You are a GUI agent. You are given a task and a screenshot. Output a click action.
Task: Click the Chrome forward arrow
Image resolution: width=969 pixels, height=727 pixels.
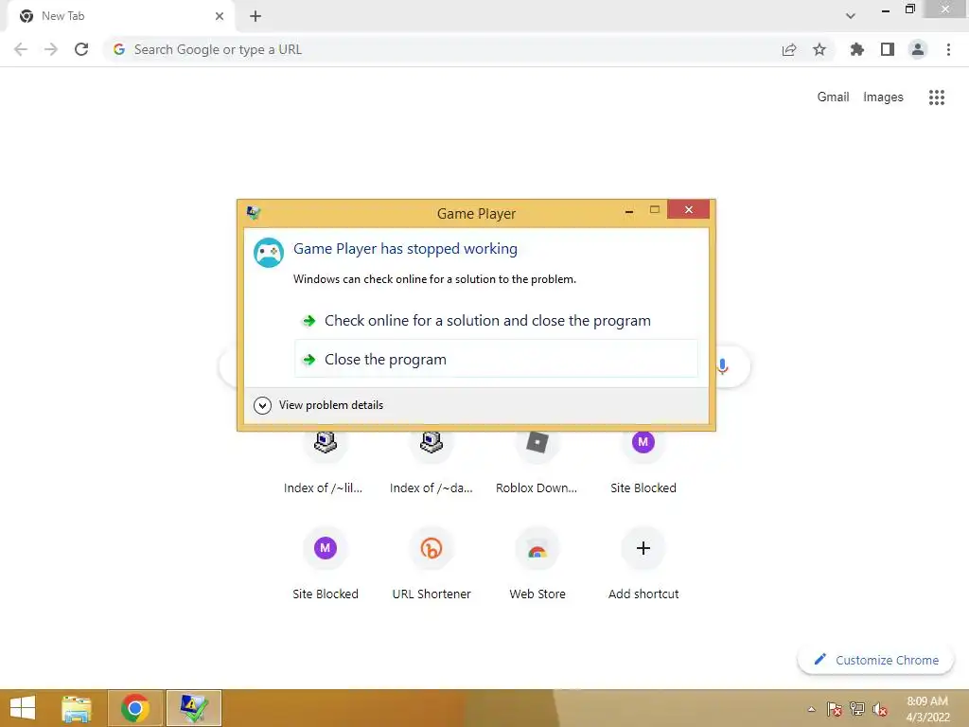tap(51, 49)
